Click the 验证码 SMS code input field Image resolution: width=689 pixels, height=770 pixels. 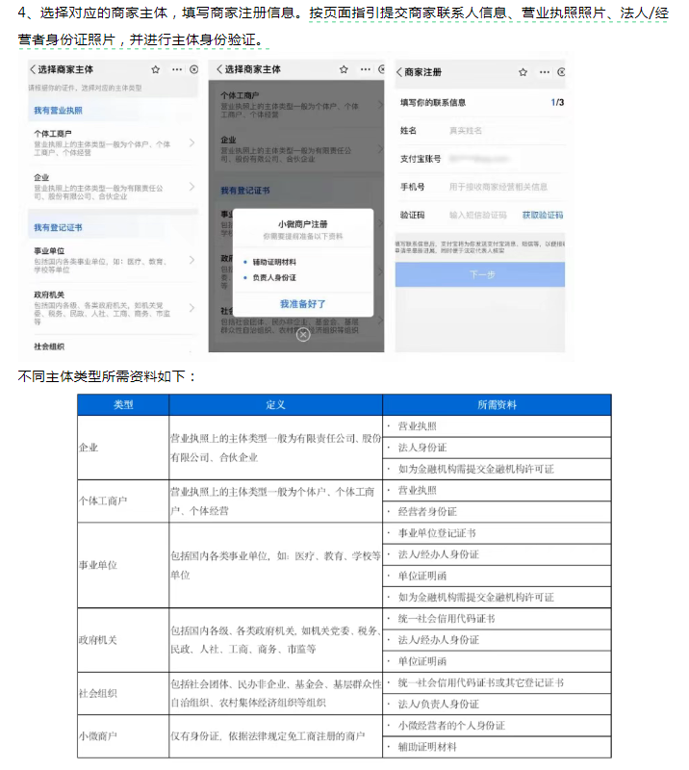(x=478, y=215)
